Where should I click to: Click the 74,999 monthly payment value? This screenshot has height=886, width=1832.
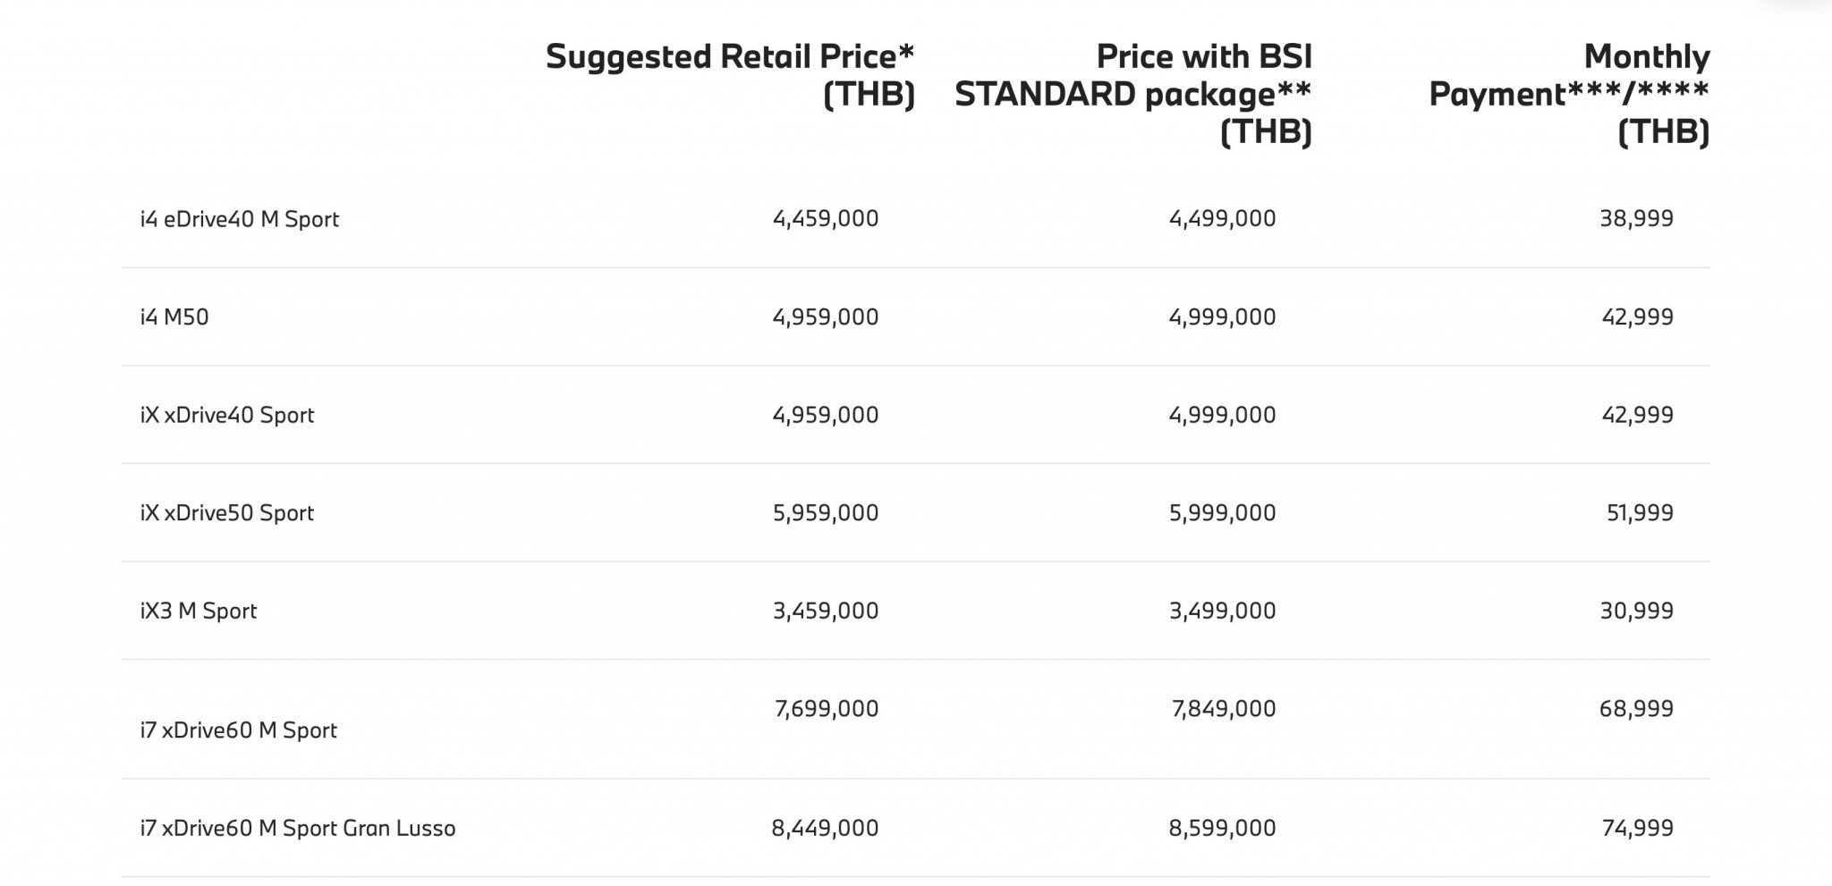pyautogui.click(x=1638, y=829)
